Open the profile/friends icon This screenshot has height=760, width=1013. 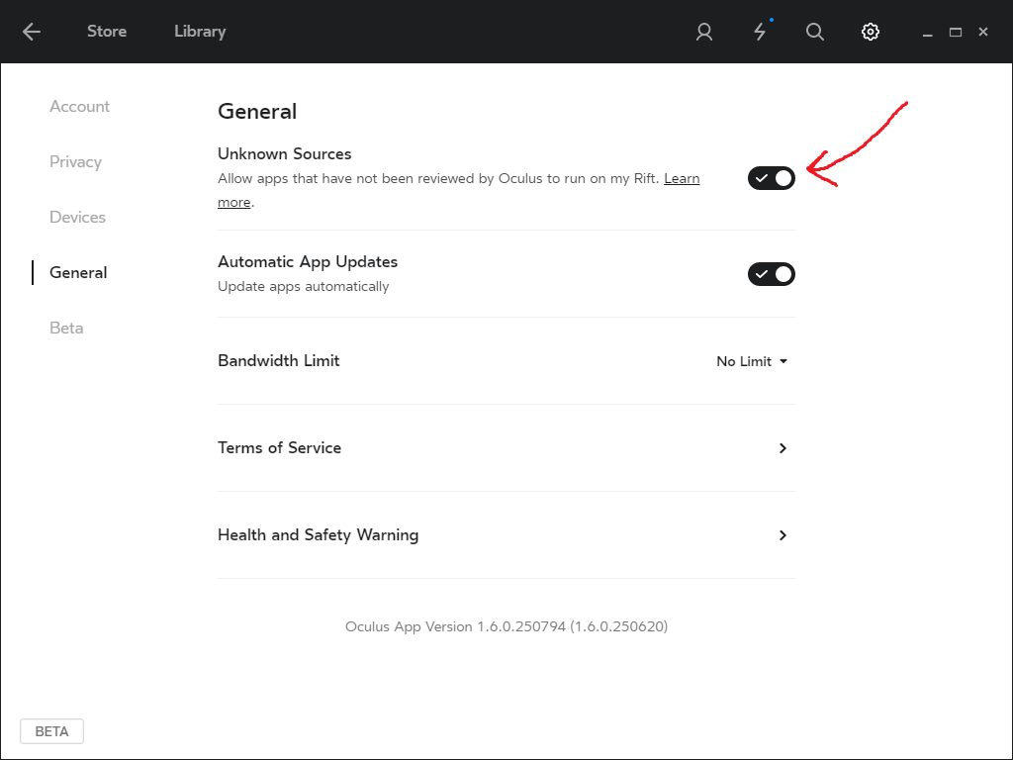tap(704, 32)
